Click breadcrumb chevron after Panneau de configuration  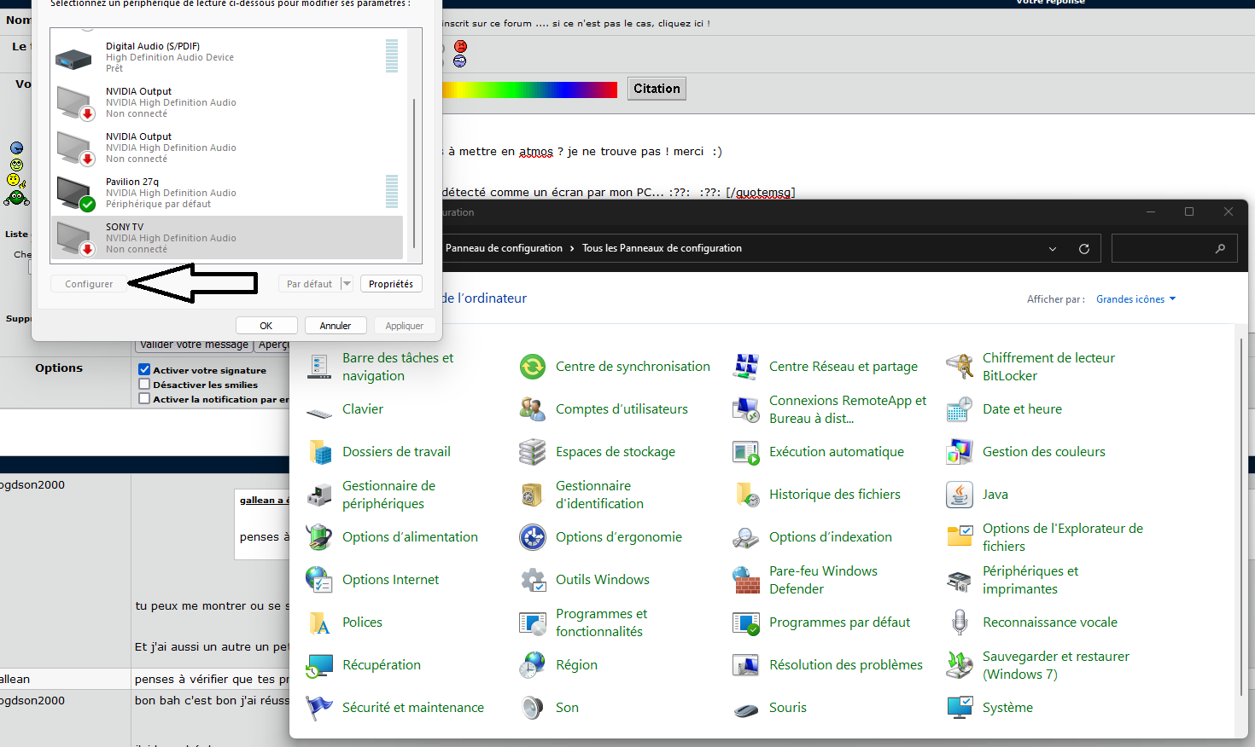click(572, 249)
